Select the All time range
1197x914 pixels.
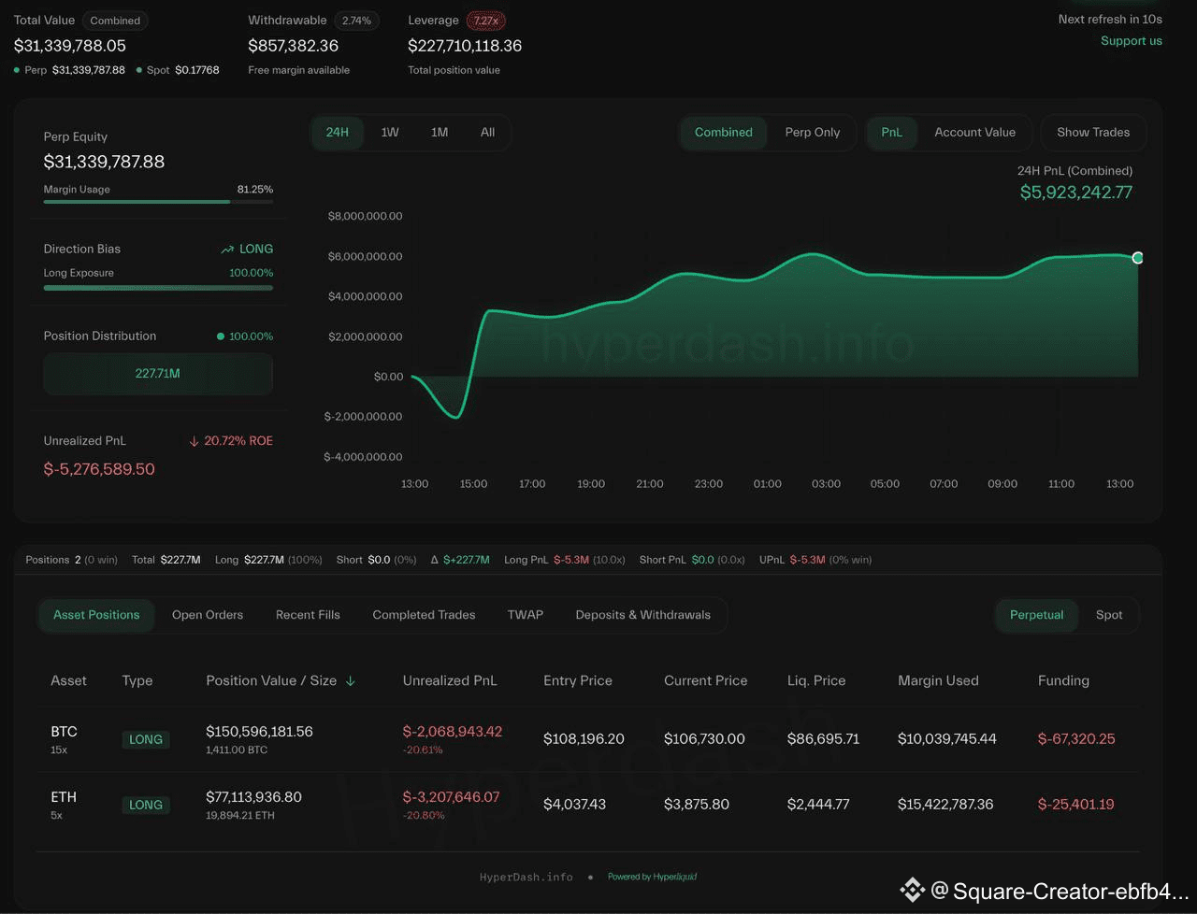pyautogui.click(x=487, y=133)
